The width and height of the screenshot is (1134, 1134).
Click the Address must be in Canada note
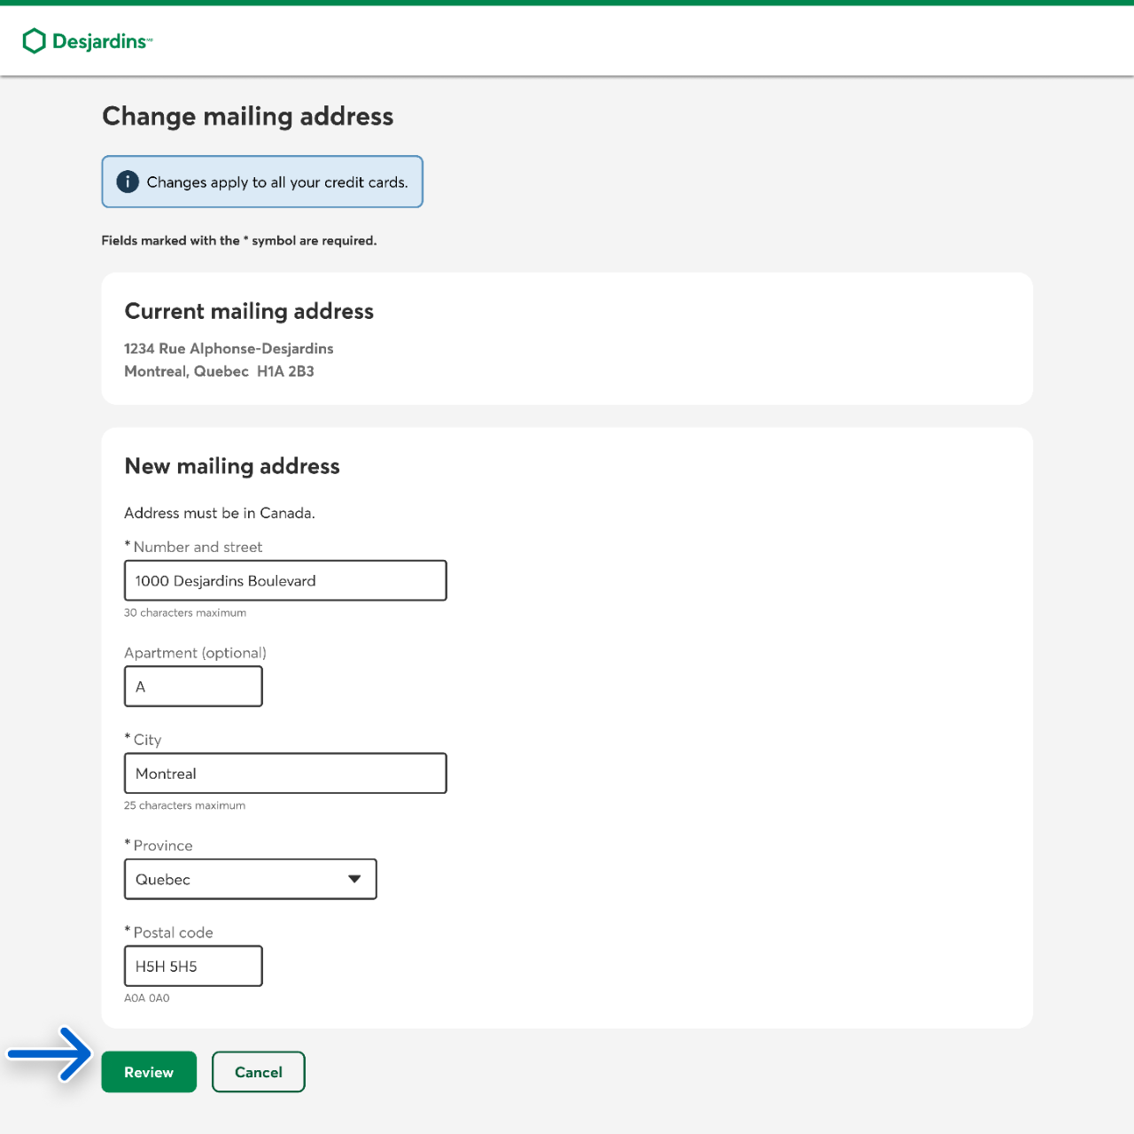pyautogui.click(x=220, y=513)
